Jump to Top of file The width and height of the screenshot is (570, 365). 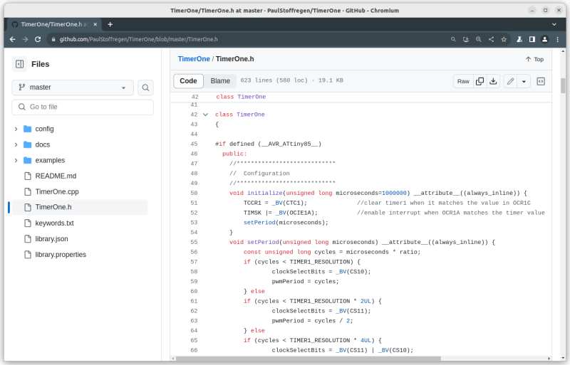pyautogui.click(x=534, y=59)
